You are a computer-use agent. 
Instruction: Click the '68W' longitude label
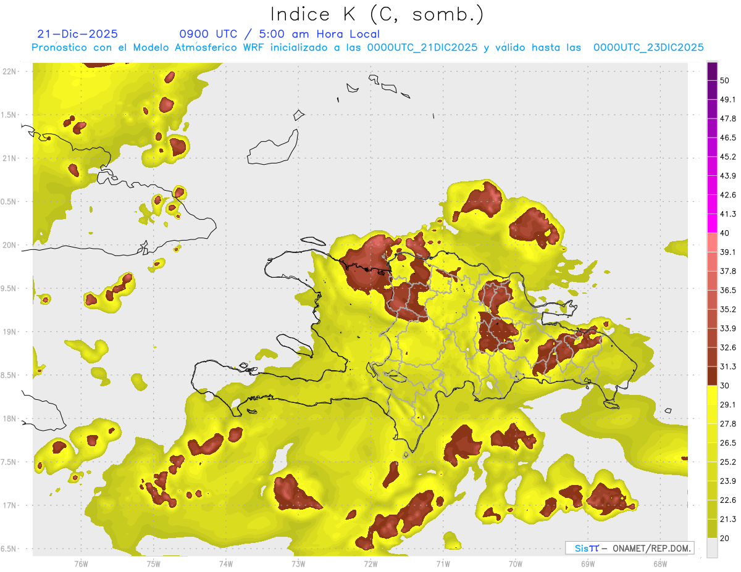tap(660, 563)
